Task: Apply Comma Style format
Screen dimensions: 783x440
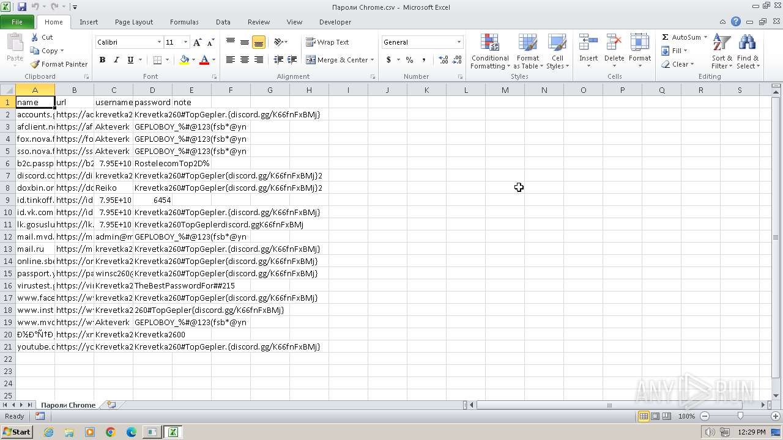Action: [x=424, y=60]
